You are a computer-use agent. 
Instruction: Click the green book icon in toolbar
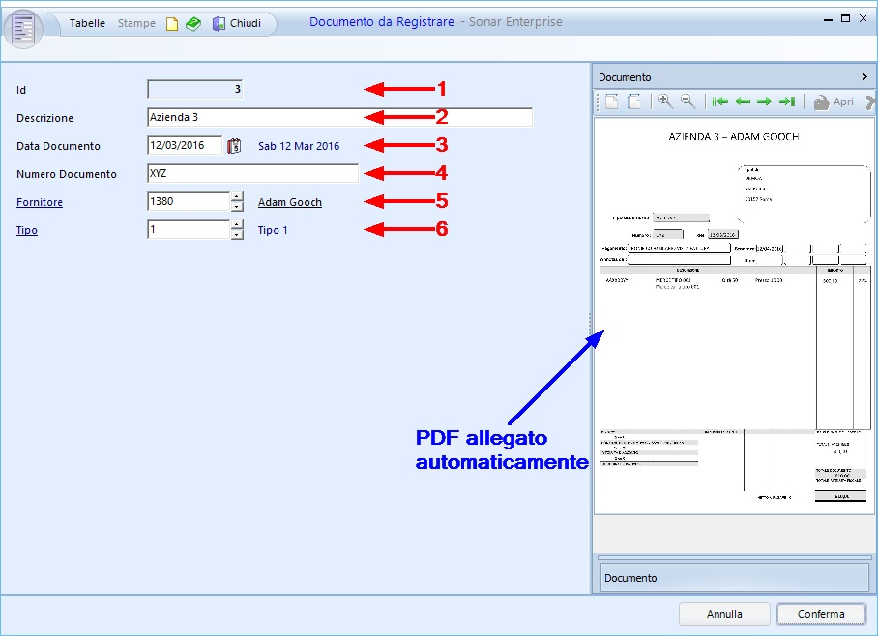pyautogui.click(x=193, y=24)
